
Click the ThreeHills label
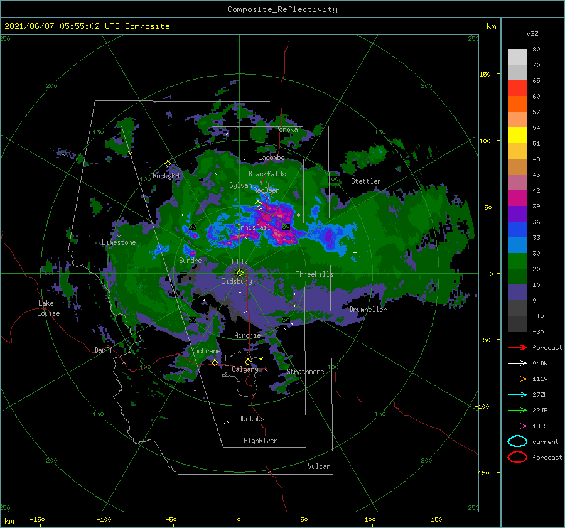coord(315,274)
